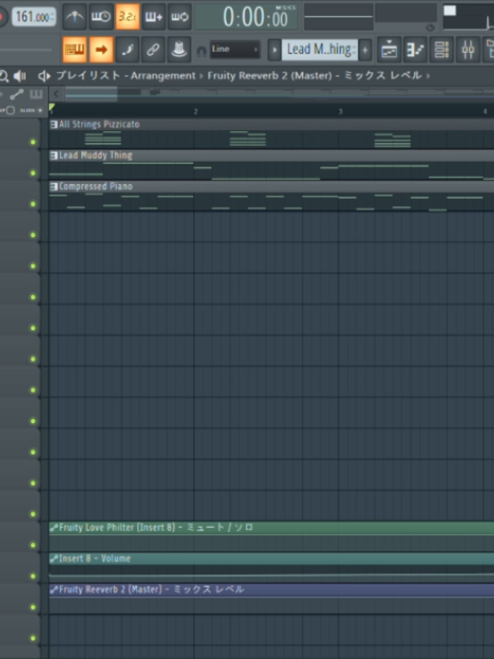This screenshot has height=659, width=494.
Task: Click the playlist scroll left arrow
Action: (56, 94)
